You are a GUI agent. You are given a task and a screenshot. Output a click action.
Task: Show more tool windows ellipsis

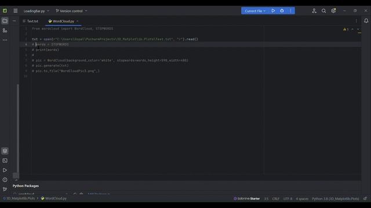pos(5,40)
